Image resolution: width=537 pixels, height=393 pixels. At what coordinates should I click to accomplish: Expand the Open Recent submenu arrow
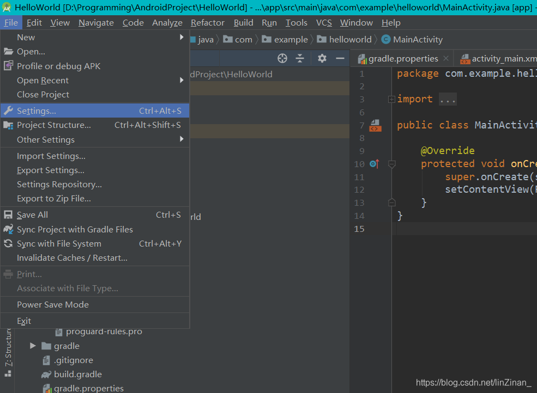[x=182, y=80]
